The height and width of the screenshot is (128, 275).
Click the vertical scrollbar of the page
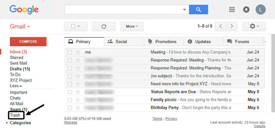pos(273,73)
